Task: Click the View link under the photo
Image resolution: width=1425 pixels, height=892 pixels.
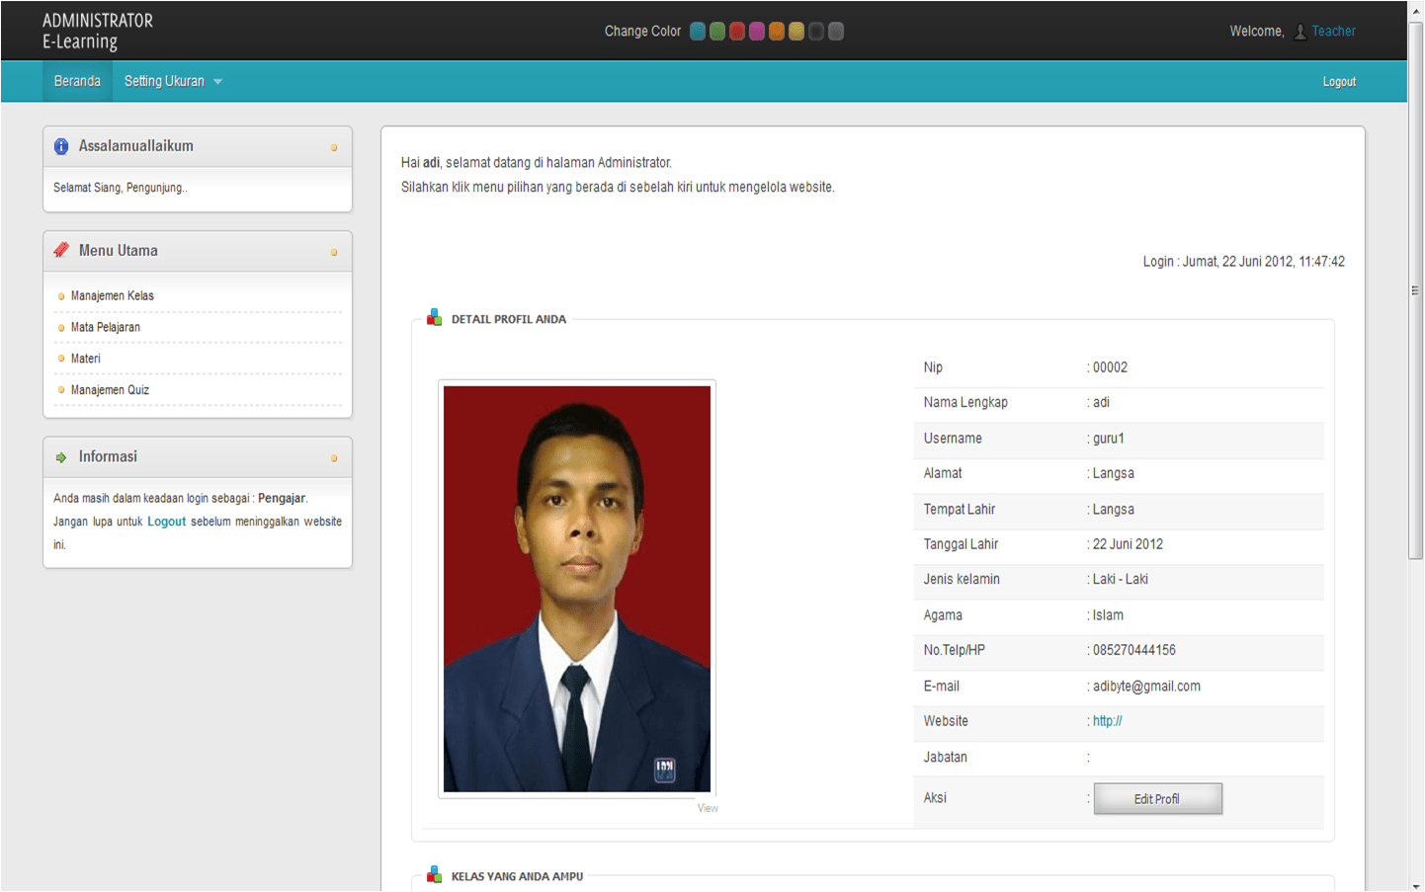Action: tap(708, 808)
